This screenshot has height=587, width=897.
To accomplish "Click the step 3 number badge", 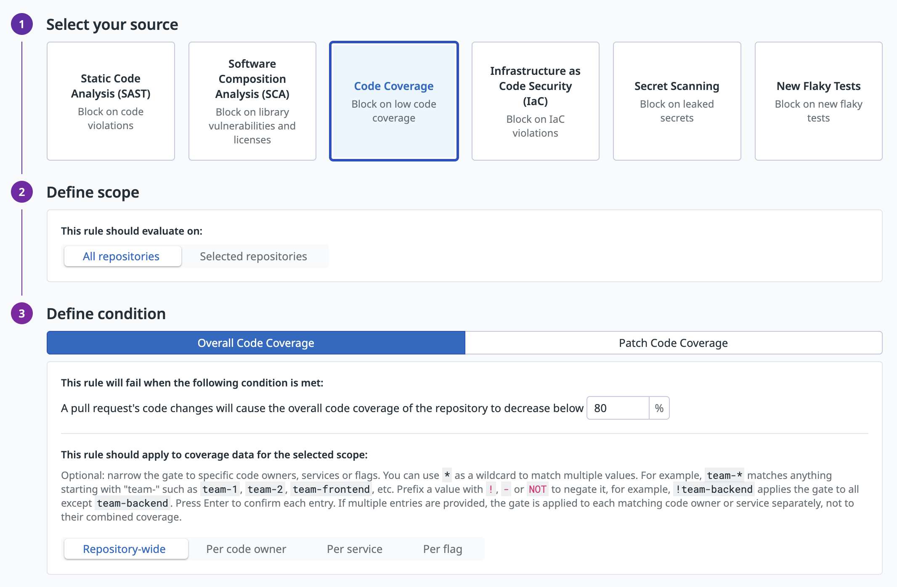I will click(22, 314).
